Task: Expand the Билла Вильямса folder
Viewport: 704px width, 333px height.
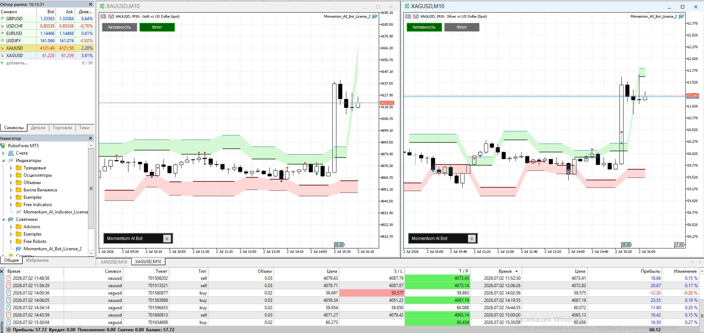Action: point(11,190)
